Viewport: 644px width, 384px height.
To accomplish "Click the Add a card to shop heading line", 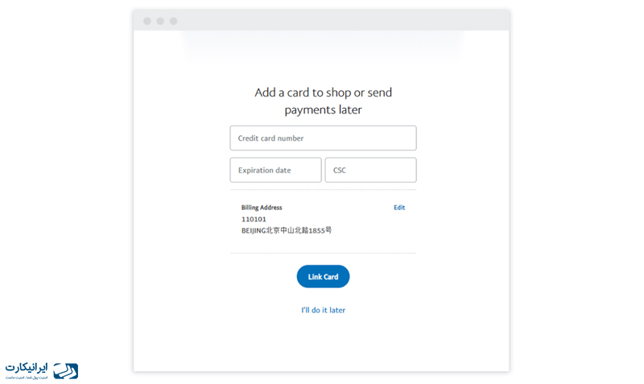I will click(324, 93).
